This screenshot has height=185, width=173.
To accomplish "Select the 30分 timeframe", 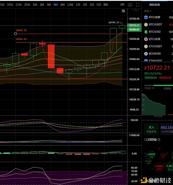I will [27, 5].
